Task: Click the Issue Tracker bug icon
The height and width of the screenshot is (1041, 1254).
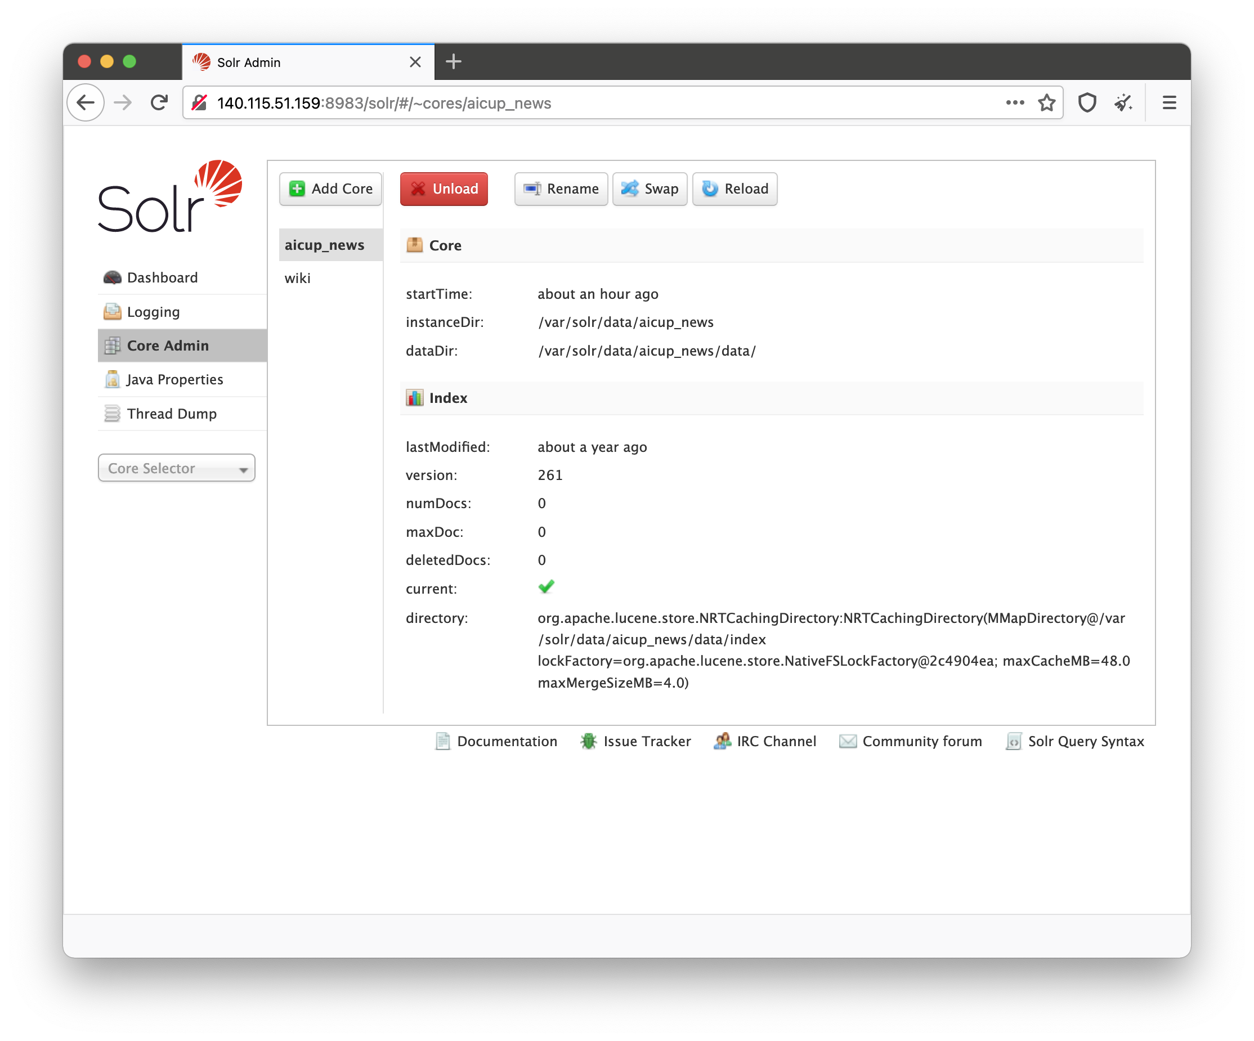Action: click(x=589, y=741)
